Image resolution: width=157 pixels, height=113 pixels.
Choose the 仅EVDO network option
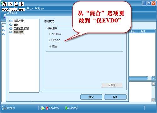pyautogui.click(x=51, y=40)
